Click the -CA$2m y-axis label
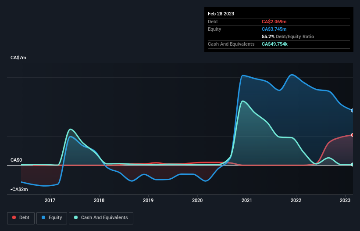 click(19, 189)
